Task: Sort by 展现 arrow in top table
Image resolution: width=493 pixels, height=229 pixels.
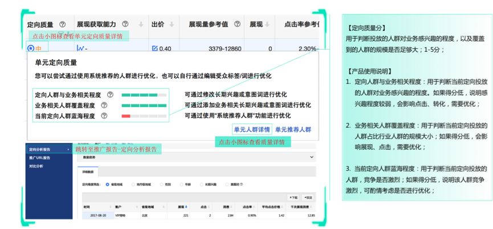Action: (x=267, y=24)
